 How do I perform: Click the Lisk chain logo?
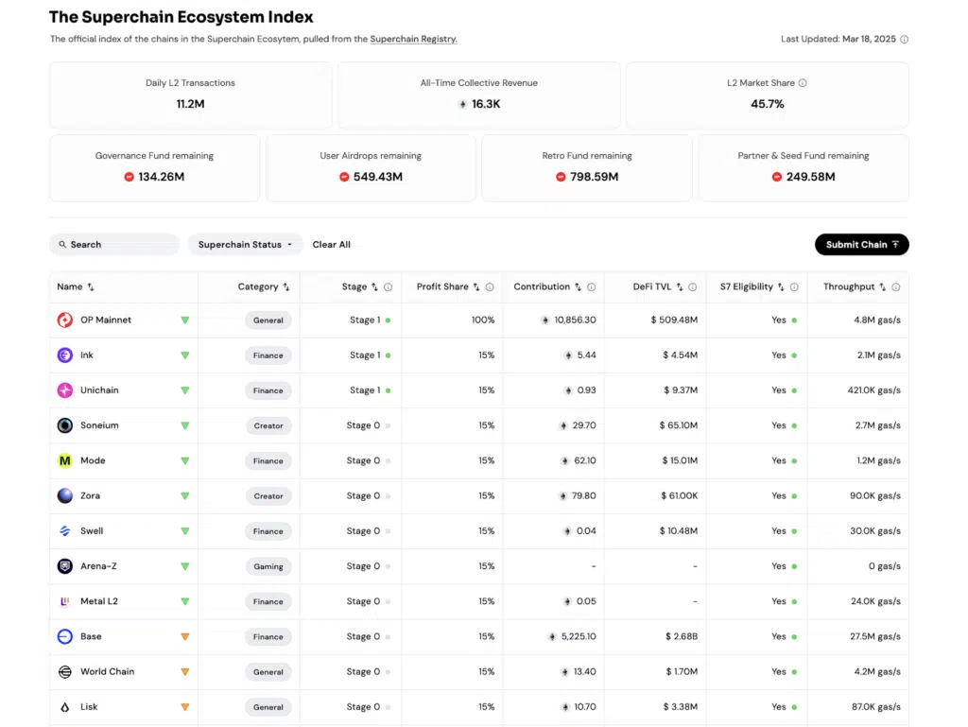point(65,706)
